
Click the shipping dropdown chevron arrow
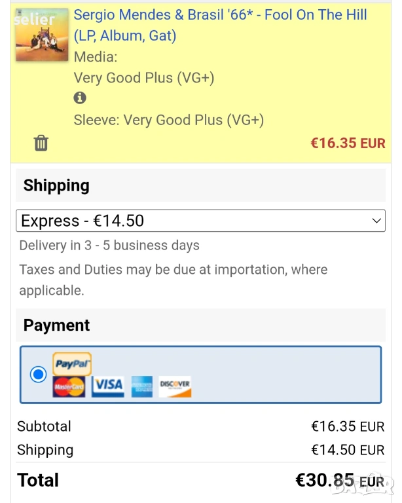tap(376, 221)
